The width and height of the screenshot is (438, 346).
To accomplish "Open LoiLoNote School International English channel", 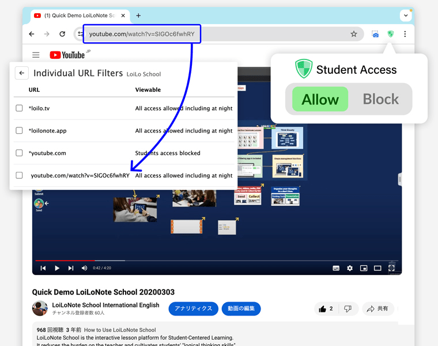I will coord(105,305).
